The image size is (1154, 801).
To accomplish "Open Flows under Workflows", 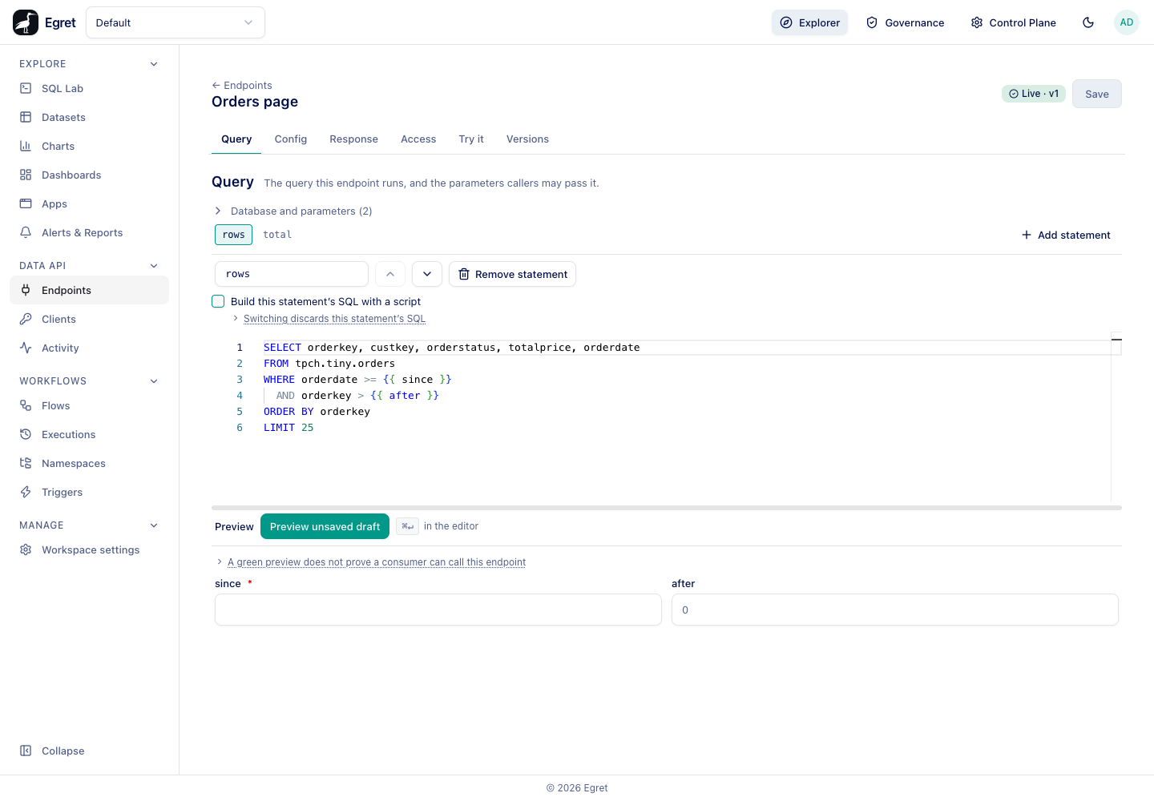I will coord(89,405).
